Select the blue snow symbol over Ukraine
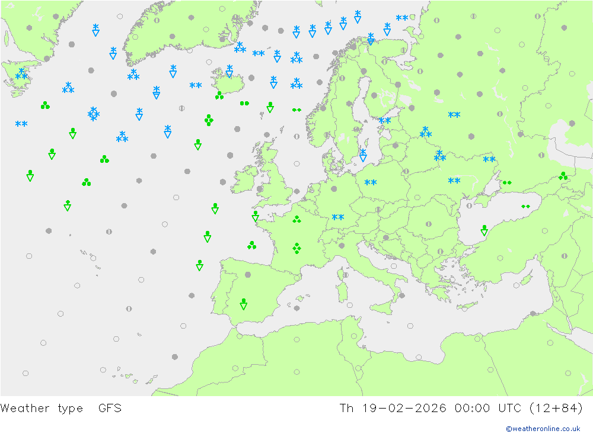 pos(454,181)
